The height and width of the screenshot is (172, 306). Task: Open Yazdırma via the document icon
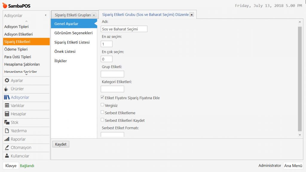pyautogui.click(x=7, y=131)
